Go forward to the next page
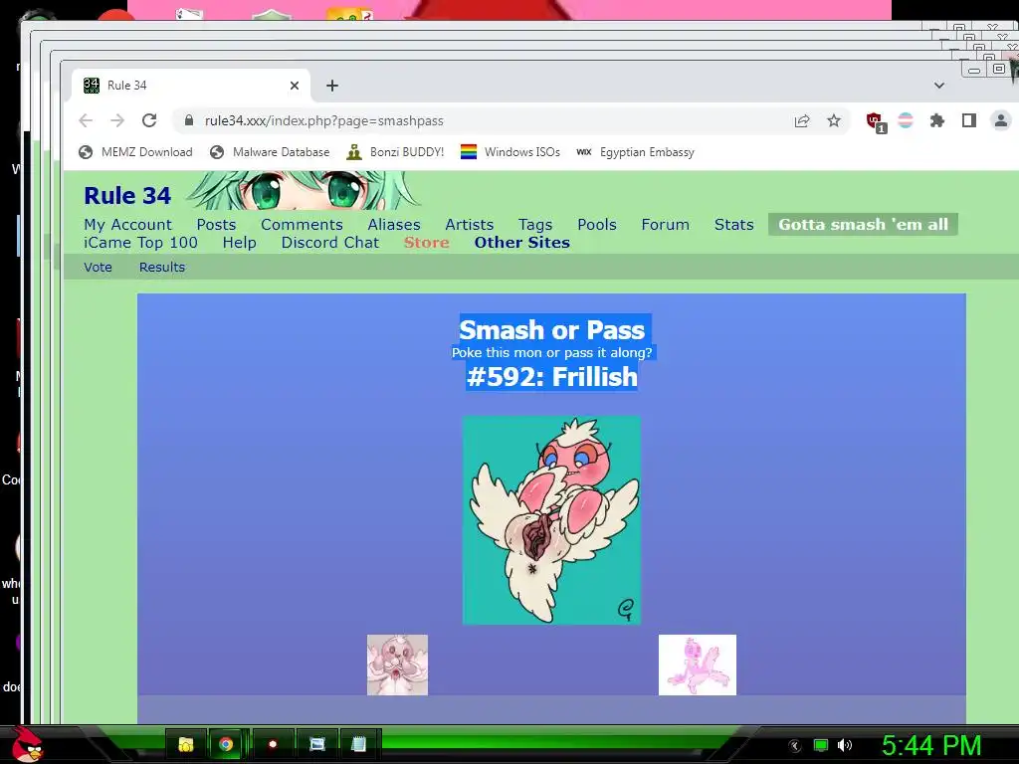 coord(117,120)
